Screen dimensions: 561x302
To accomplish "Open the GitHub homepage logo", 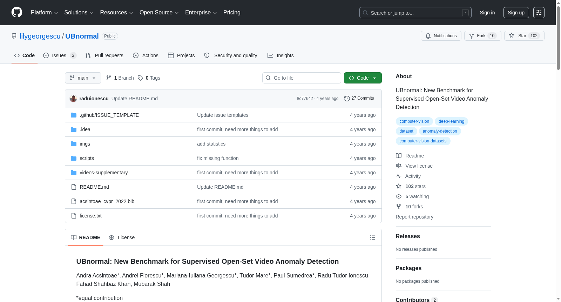I will [x=17, y=13].
